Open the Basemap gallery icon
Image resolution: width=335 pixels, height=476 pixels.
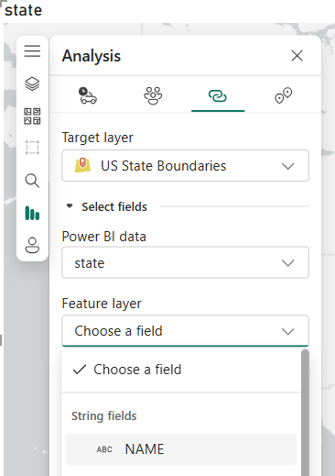pyautogui.click(x=32, y=116)
